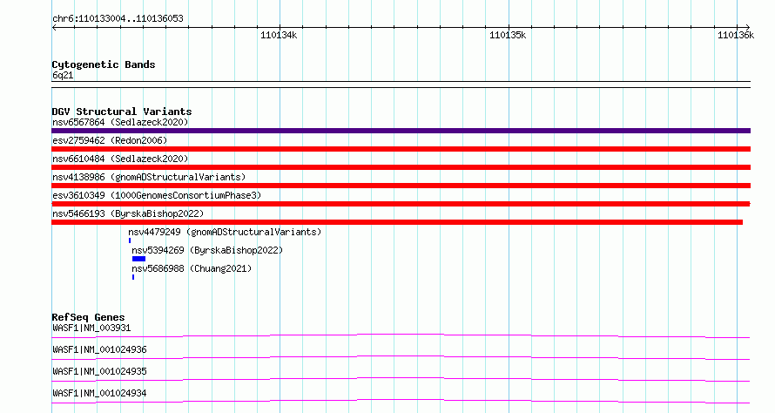Screen dimensions: 775x413
Task: Click the nsv4479249 (gnomADStructuralVariants) label
Action: (x=225, y=232)
